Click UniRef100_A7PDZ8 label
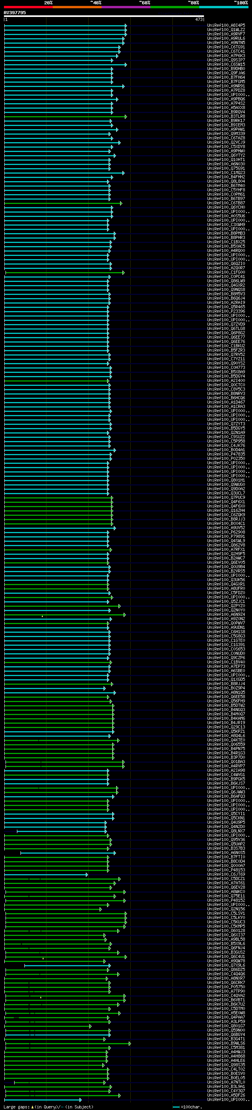The image size is (252, 1110). pyautogui.click(x=226, y=91)
